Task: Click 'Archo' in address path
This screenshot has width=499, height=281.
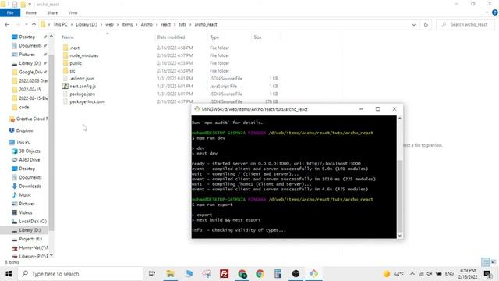Action: (x=147, y=24)
